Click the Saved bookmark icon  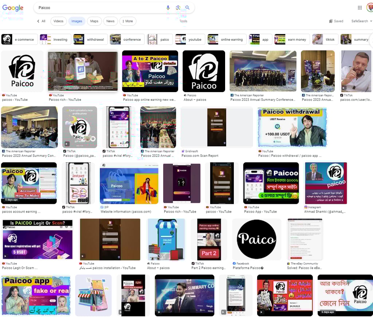331,21
